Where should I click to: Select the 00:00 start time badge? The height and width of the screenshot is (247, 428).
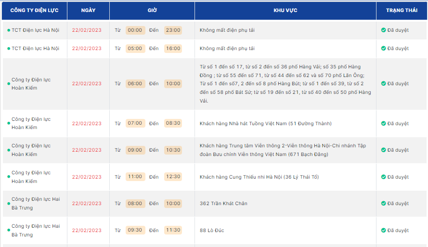(135, 30)
